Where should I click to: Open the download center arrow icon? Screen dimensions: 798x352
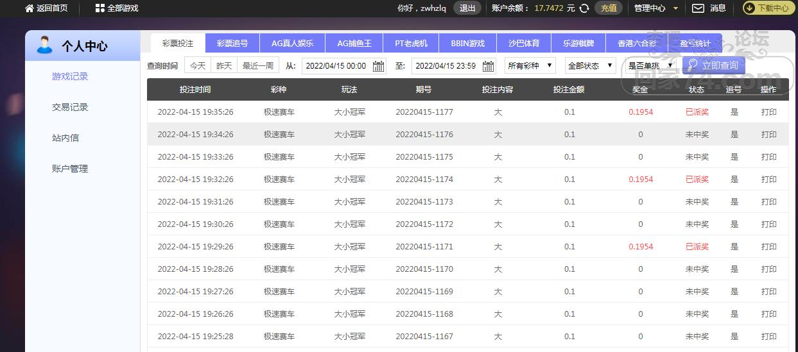pyautogui.click(x=749, y=8)
